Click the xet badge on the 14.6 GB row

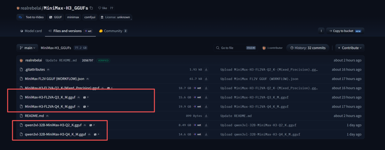coord(197,134)
